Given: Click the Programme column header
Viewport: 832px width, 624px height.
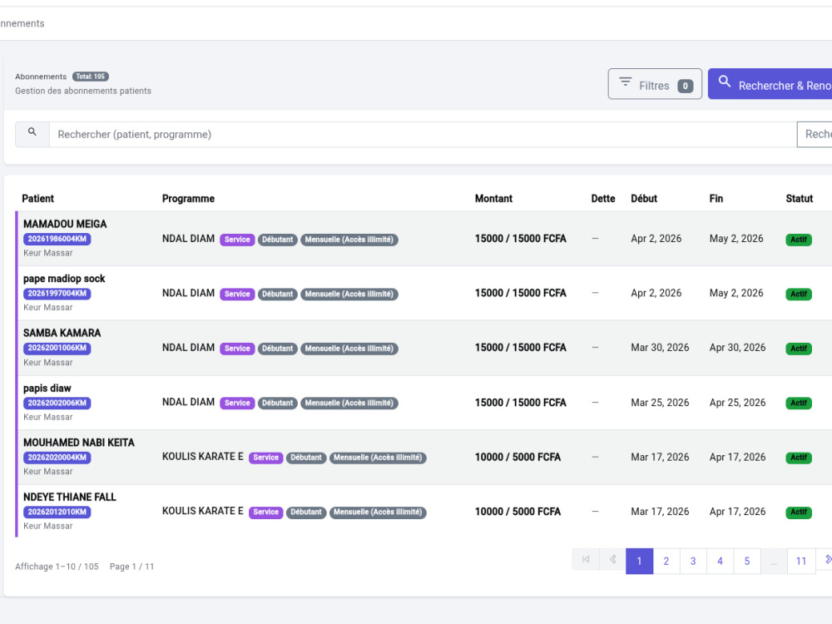Looking at the screenshot, I should click(188, 199).
